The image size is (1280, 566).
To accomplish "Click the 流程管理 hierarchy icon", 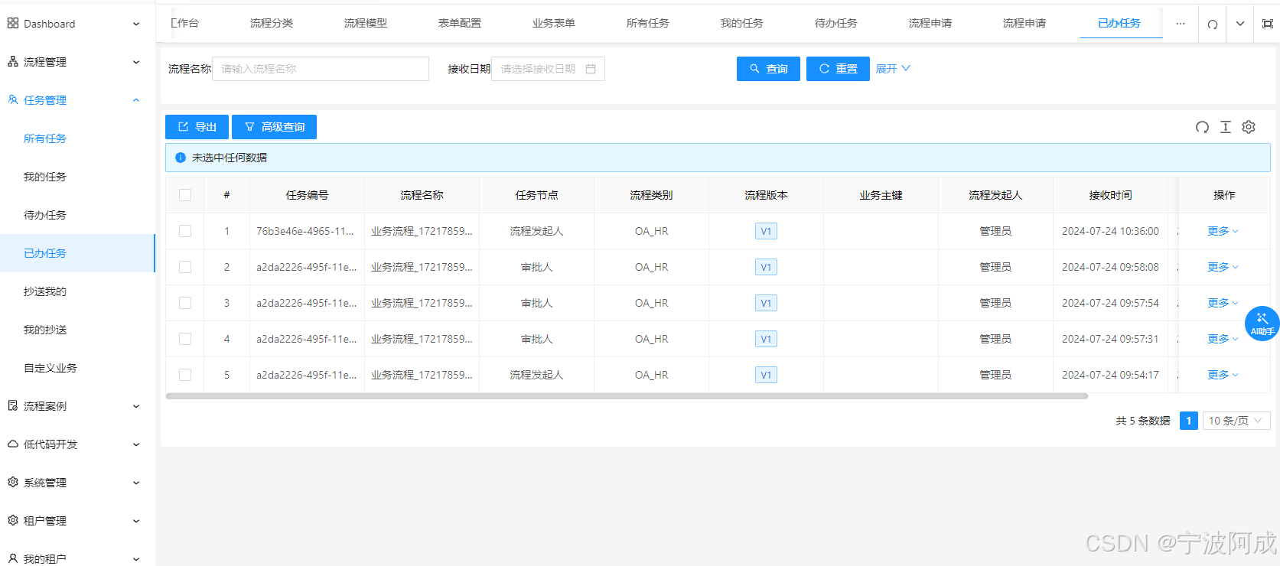I will click(13, 62).
